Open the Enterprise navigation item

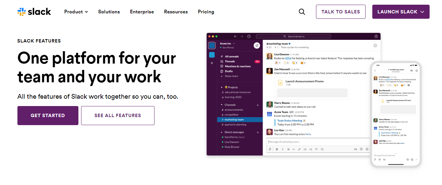pos(142,12)
